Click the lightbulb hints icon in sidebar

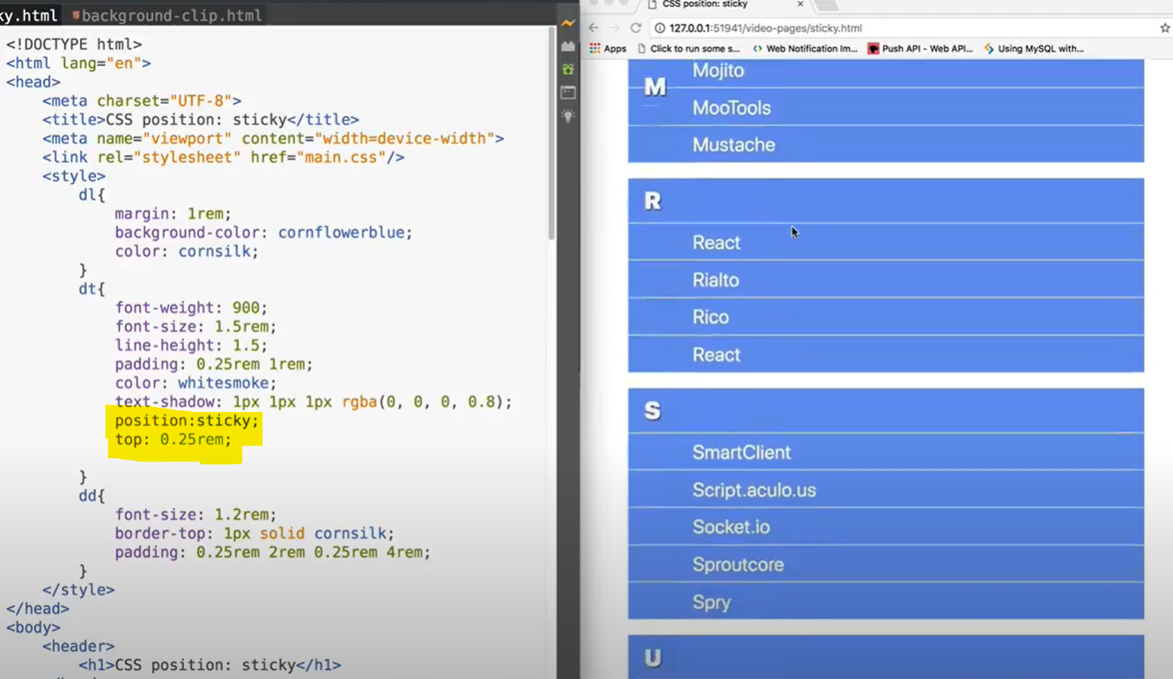pos(568,115)
